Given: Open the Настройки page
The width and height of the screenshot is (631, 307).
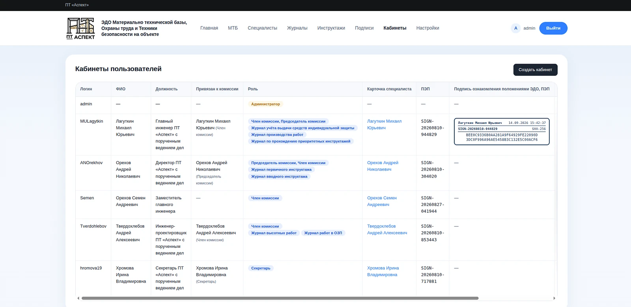Looking at the screenshot, I should (428, 28).
